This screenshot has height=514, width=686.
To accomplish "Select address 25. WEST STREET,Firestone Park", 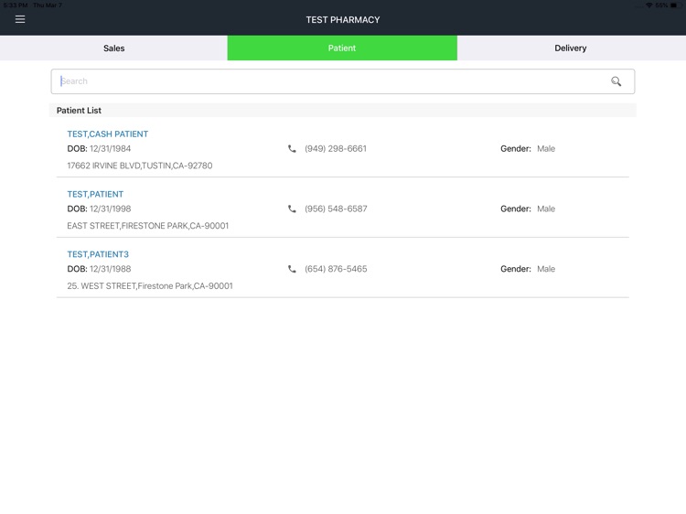I will (150, 286).
